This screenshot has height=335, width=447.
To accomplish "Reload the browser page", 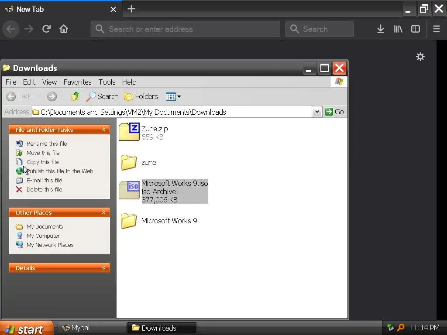I will tap(46, 29).
